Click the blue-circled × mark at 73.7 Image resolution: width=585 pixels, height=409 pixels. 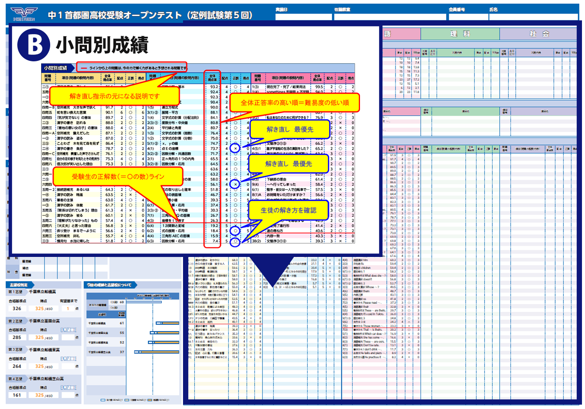pos(235,149)
